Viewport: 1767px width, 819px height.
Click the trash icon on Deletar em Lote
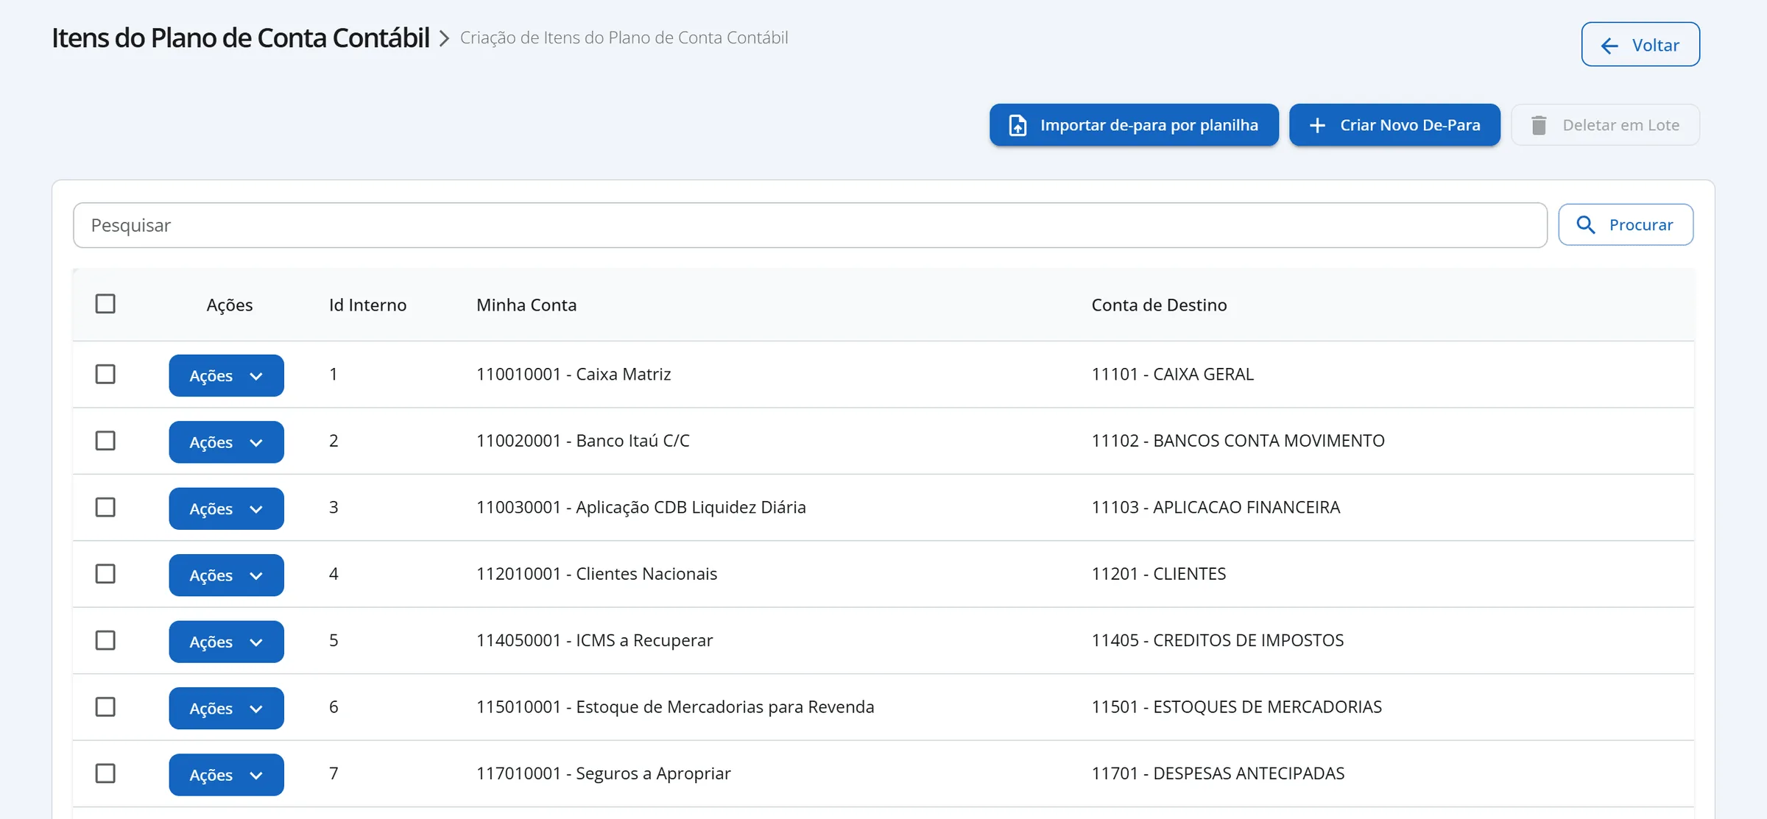(x=1539, y=125)
